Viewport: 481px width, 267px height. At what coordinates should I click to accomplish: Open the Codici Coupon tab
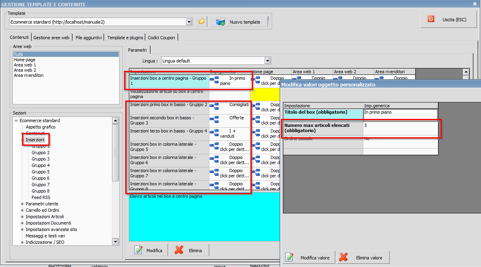(x=161, y=38)
